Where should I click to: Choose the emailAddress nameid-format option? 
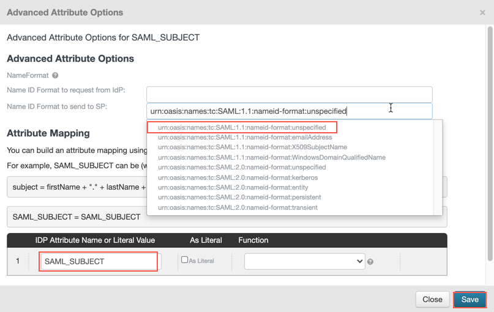(x=245, y=138)
